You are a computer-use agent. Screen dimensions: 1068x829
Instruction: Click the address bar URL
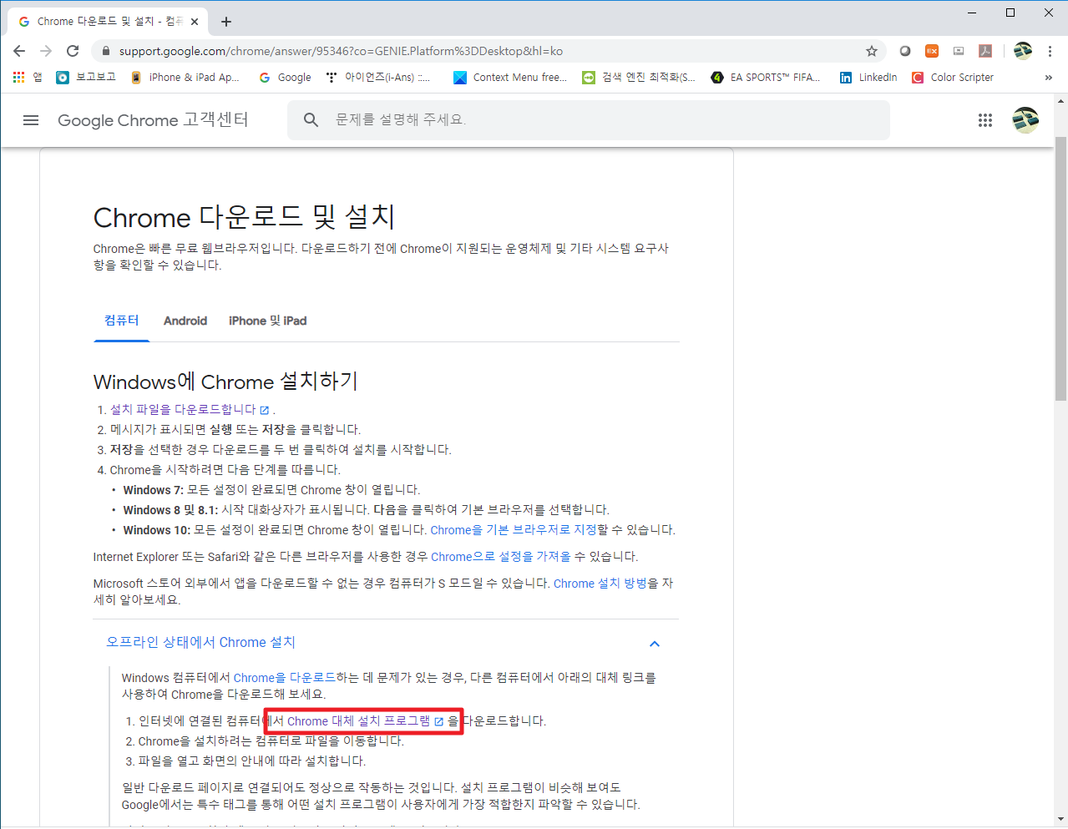(341, 51)
